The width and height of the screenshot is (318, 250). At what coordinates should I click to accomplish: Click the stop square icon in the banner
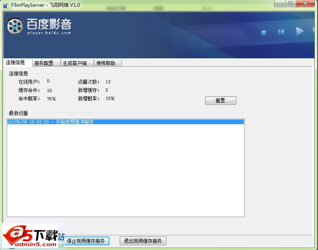pos(263,33)
